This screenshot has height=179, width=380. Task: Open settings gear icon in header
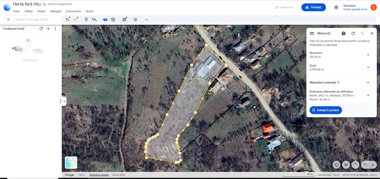click(336, 7)
